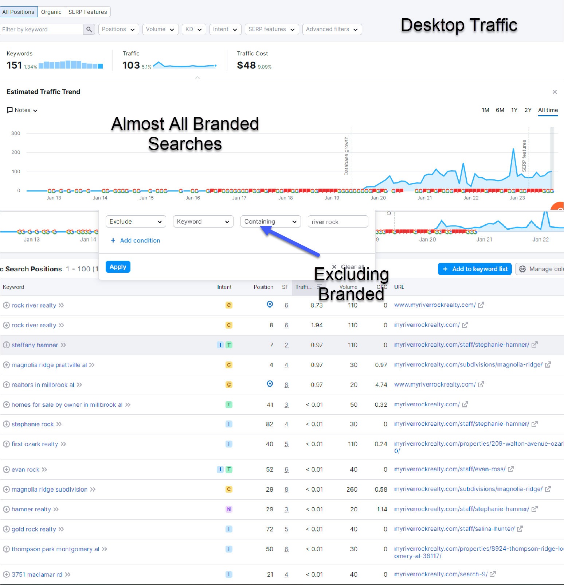Click local pack position icon for 'rock river realty'

(270, 305)
